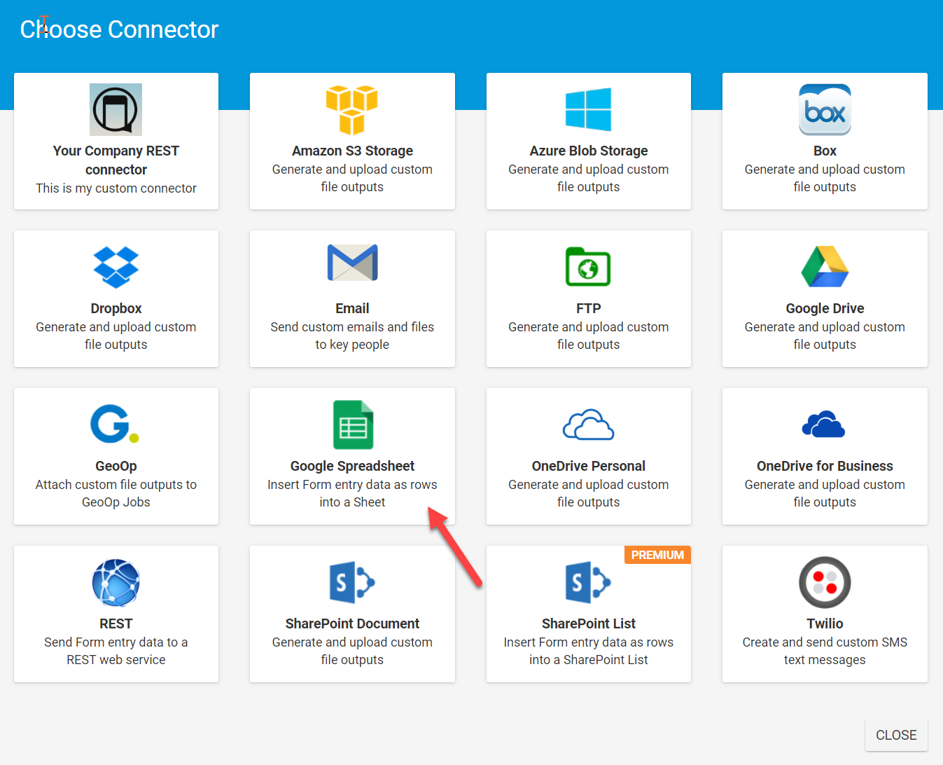
Task: Select the Google Drive triangle icon
Action: 825,266
